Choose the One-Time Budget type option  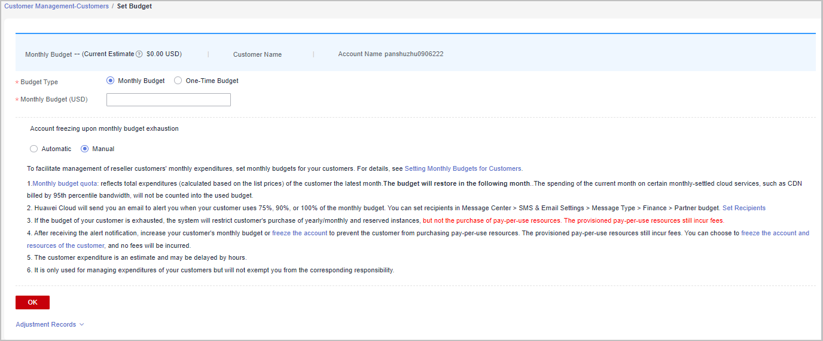178,81
